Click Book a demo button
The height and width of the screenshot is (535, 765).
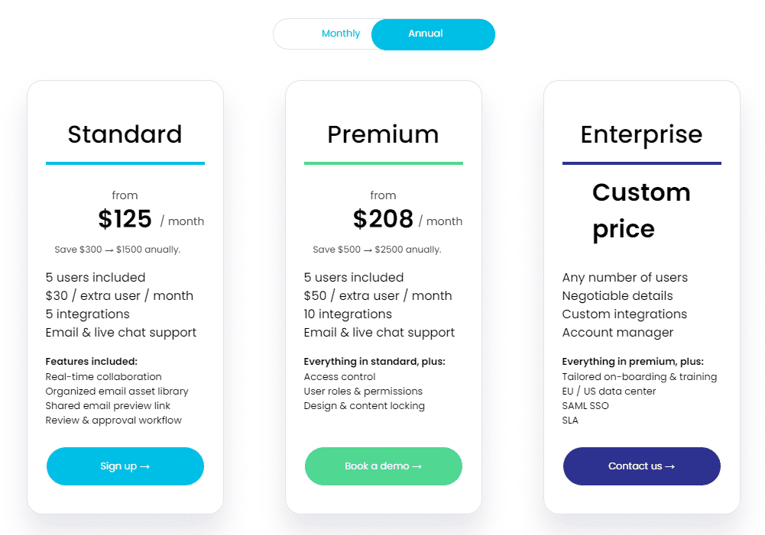pos(384,466)
